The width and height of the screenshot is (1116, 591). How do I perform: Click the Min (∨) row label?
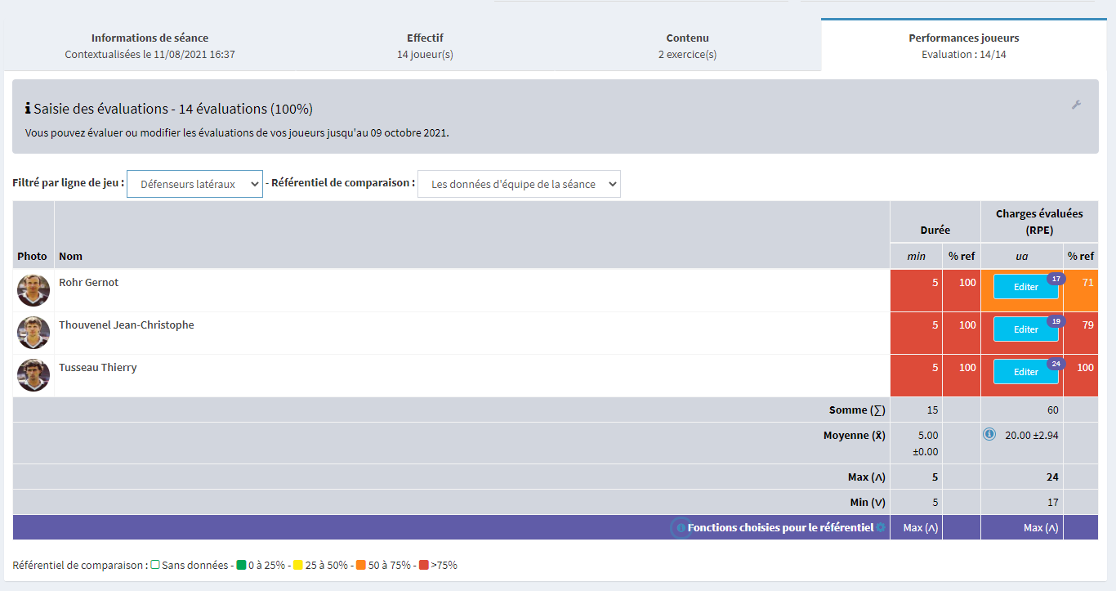coord(868,502)
